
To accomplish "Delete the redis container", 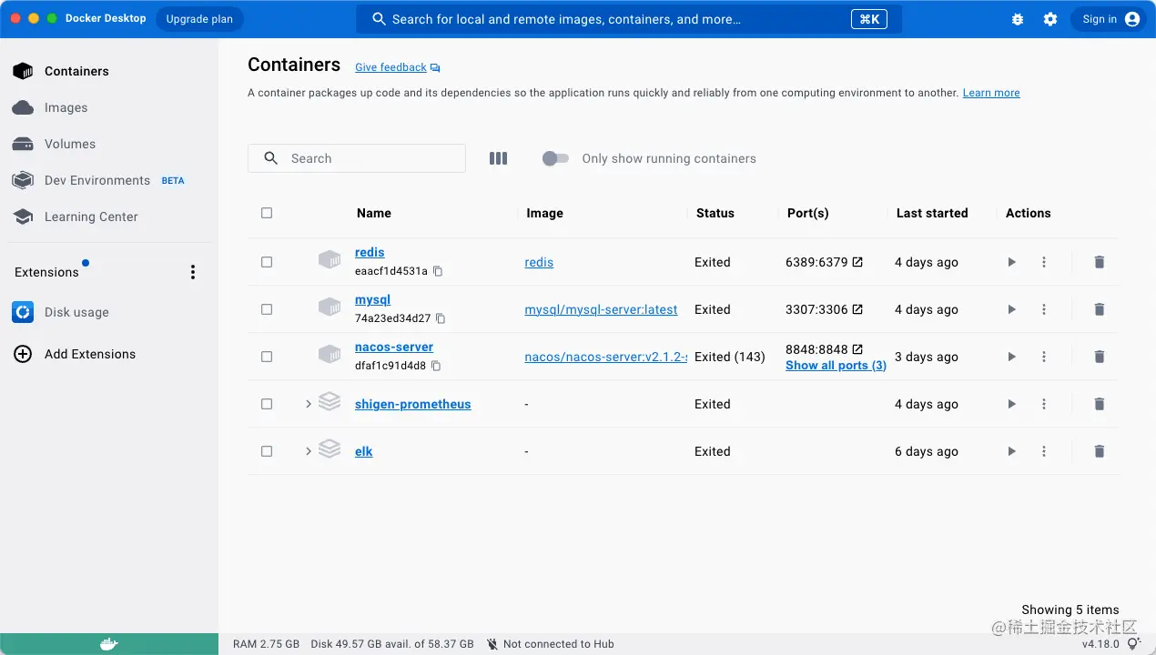I will pos(1099,262).
